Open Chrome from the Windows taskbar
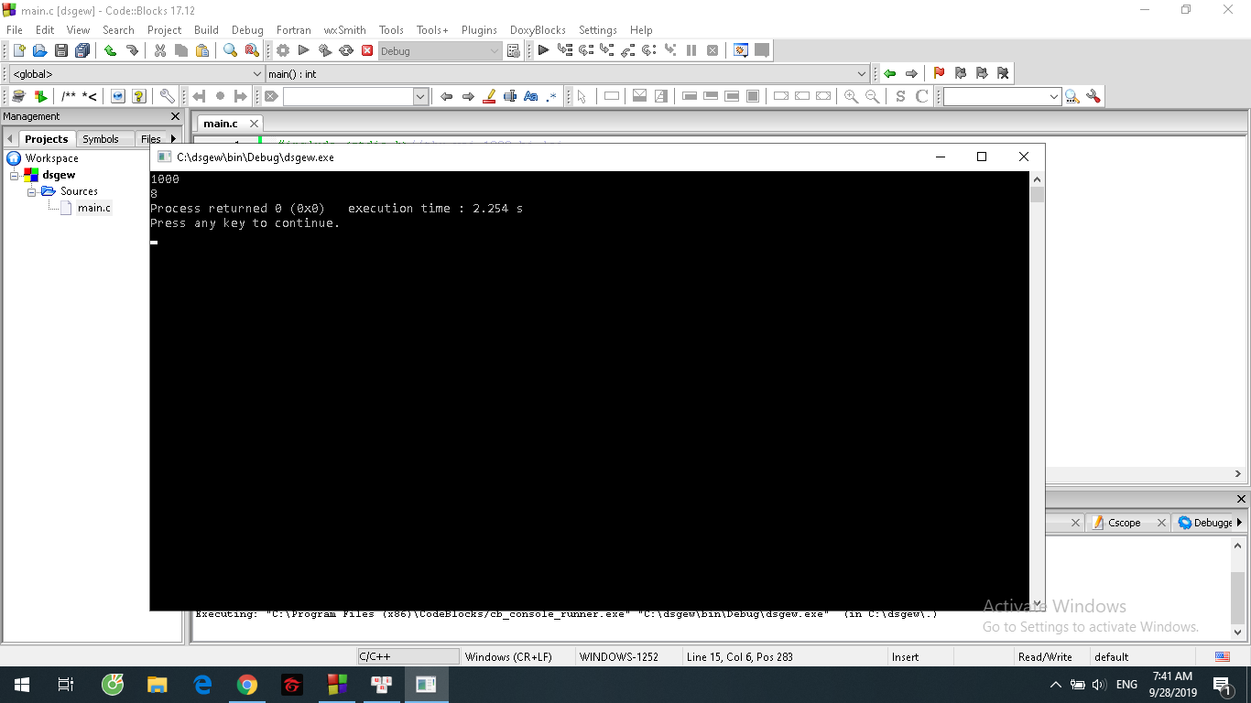Image resolution: width=1251 pixels, height=703 pixels. pyautogui.click(x=246, y=685)
